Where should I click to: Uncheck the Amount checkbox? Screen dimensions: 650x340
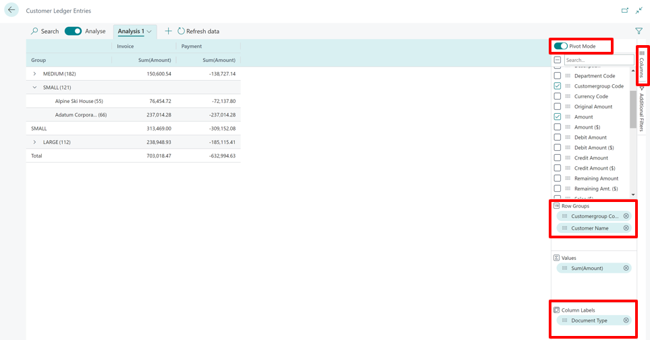pyautogui.click(x=557, y=116)
